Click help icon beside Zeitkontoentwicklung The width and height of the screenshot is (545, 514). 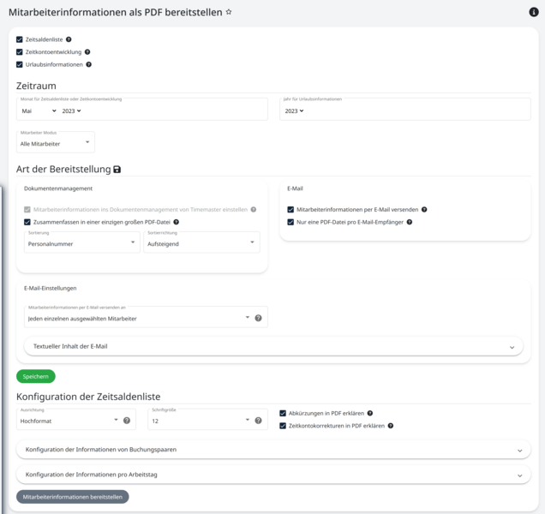87,52
